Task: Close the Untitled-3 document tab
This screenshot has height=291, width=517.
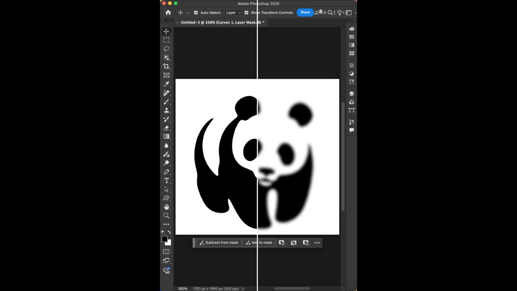Action: tap(177, 23)
